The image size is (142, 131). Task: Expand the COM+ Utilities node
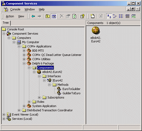coord(24,59)
